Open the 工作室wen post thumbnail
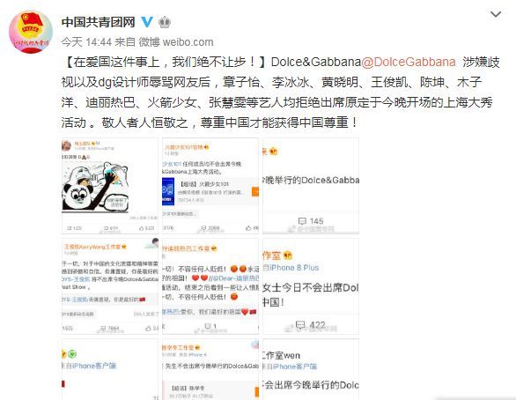This screenshot has width=516, height=400. click(311, 369)
